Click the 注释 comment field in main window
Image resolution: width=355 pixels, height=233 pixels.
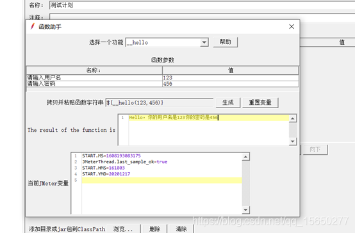[202, 17]
